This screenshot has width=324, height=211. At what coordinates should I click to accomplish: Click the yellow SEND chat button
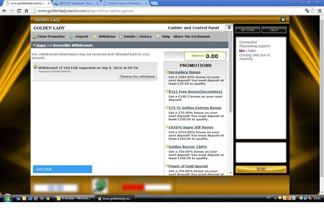[261, 169]
